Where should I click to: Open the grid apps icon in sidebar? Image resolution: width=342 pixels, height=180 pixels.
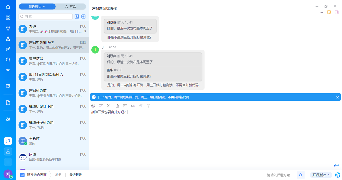coord(8,162)
